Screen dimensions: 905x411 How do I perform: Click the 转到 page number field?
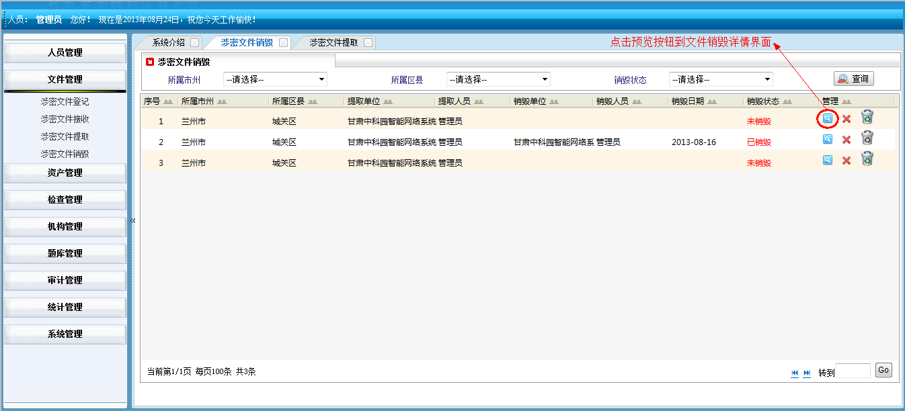tap(853, 371)
